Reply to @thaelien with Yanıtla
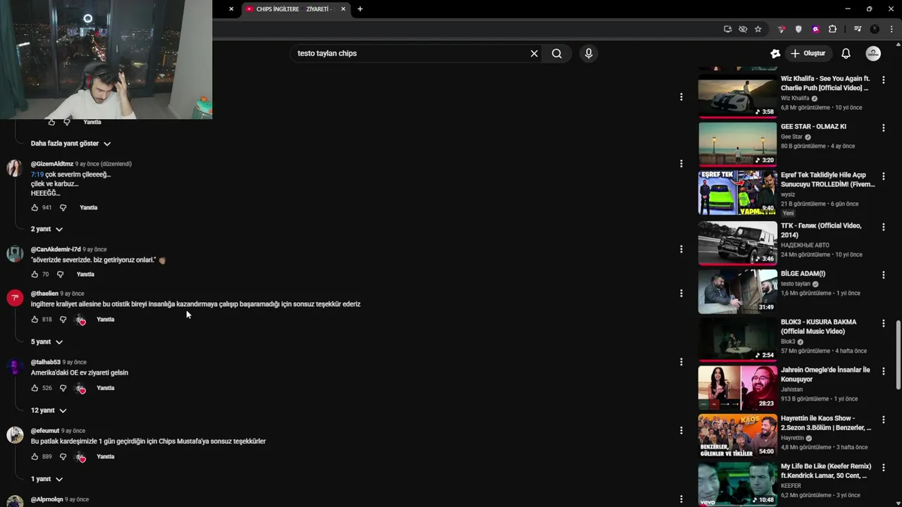Viewport: 902px width, 507px height. click(x=106, y=320)
